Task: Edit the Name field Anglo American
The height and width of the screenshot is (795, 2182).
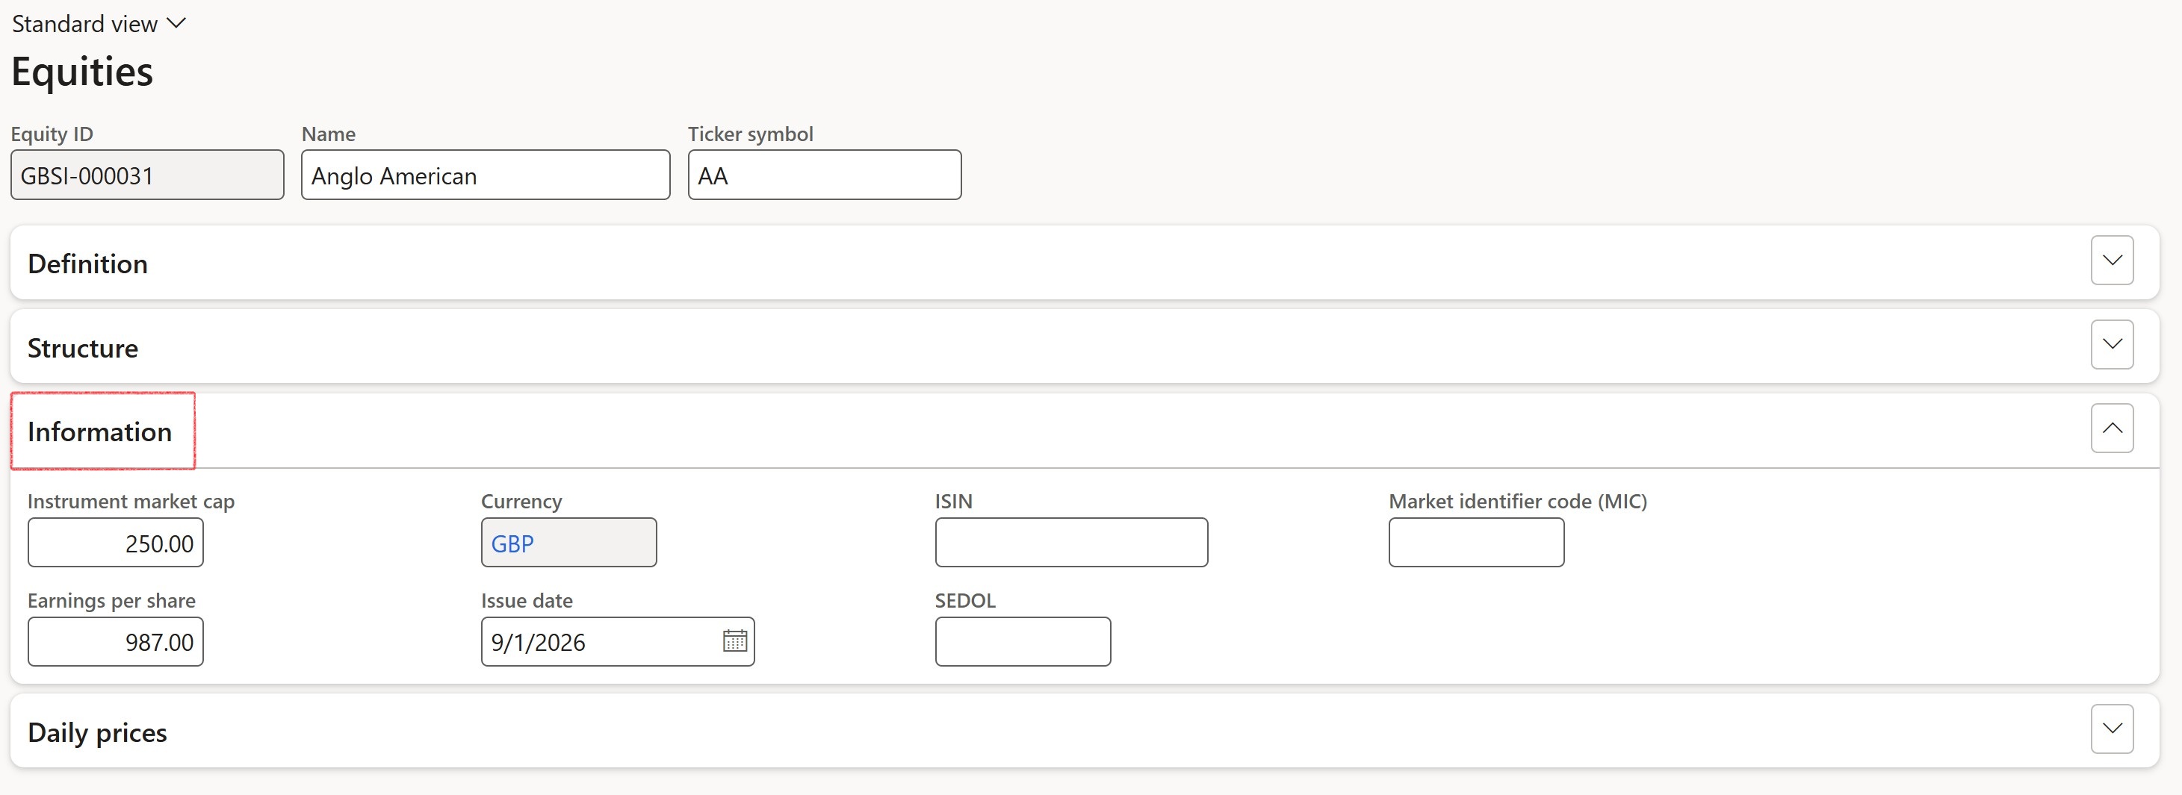Action: (x=486, y=175)
